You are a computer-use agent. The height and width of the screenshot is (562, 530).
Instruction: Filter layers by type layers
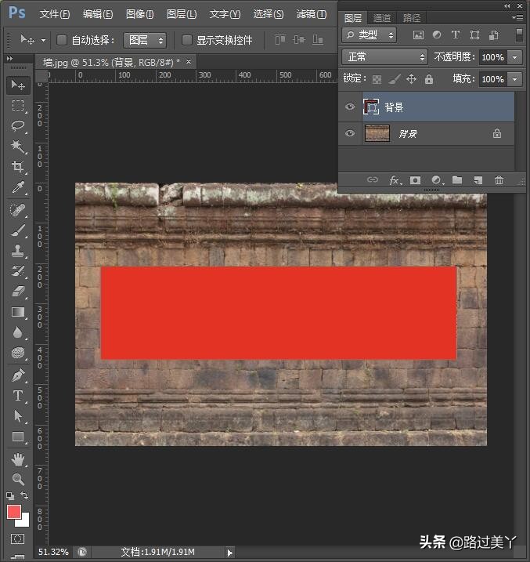point(455,34)
